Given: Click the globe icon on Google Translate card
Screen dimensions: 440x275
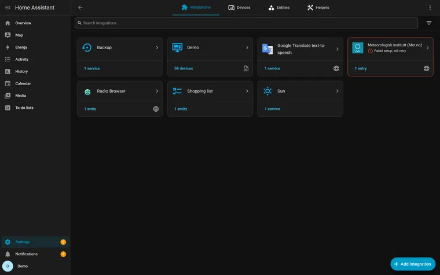Looking at the screenshot, I should (x=336, y=68).
